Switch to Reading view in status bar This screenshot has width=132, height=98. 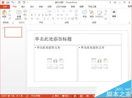coord(87,96)
